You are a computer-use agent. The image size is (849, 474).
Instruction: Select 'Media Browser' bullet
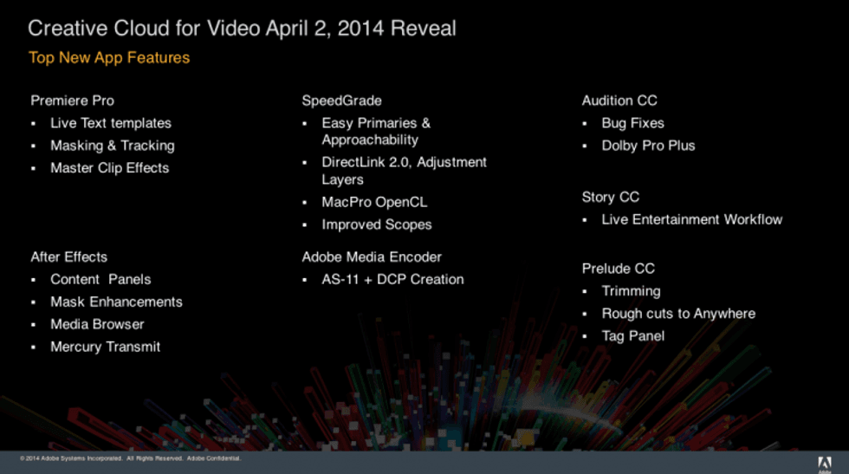point(97,324)
